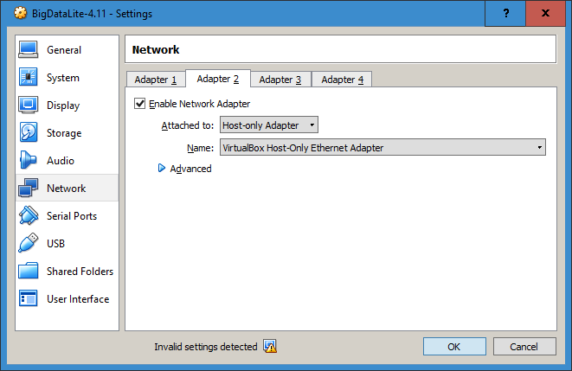Click the Network page heading

click(156, 49)
